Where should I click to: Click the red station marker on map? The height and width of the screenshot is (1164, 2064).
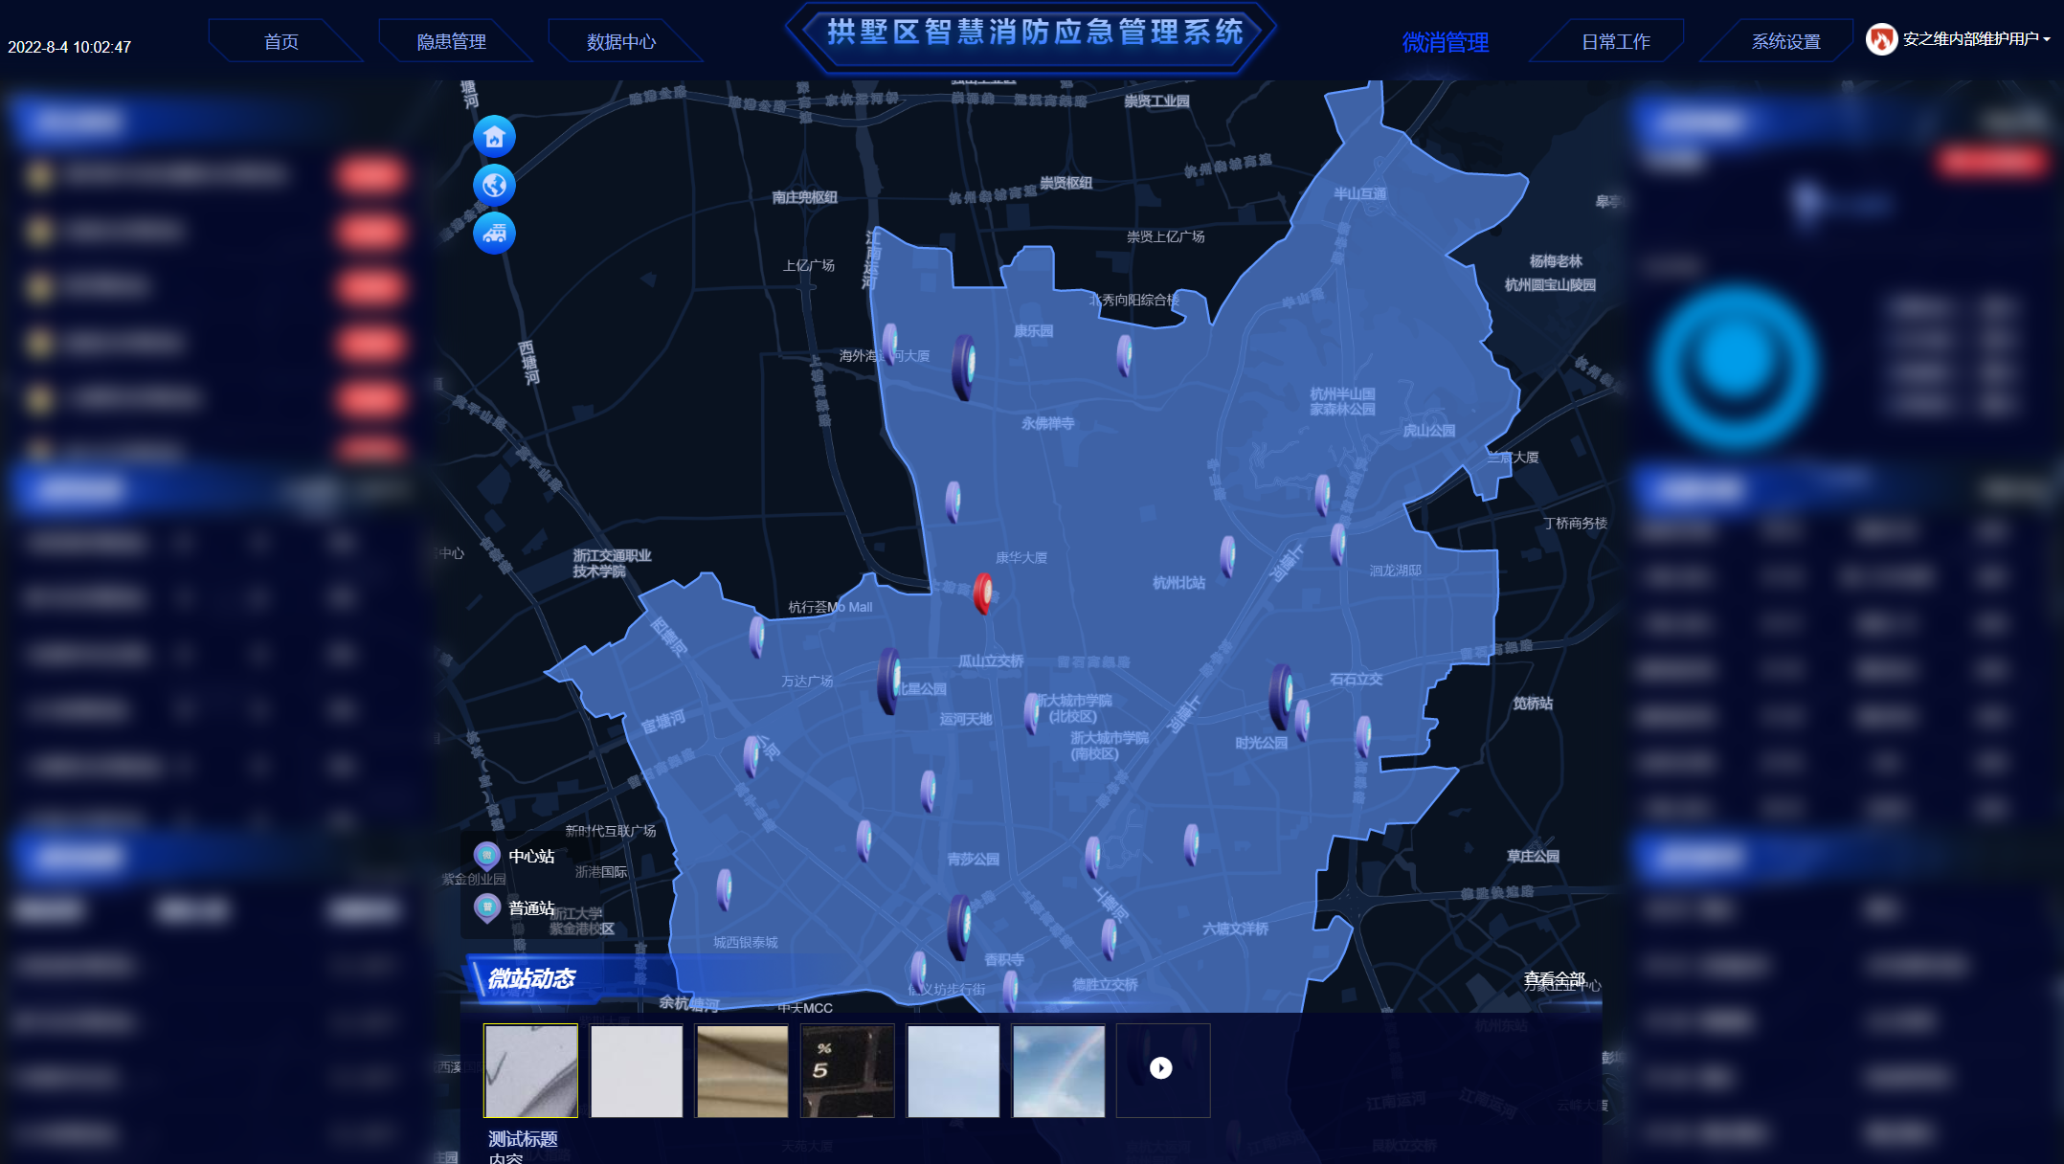[982, 593]
